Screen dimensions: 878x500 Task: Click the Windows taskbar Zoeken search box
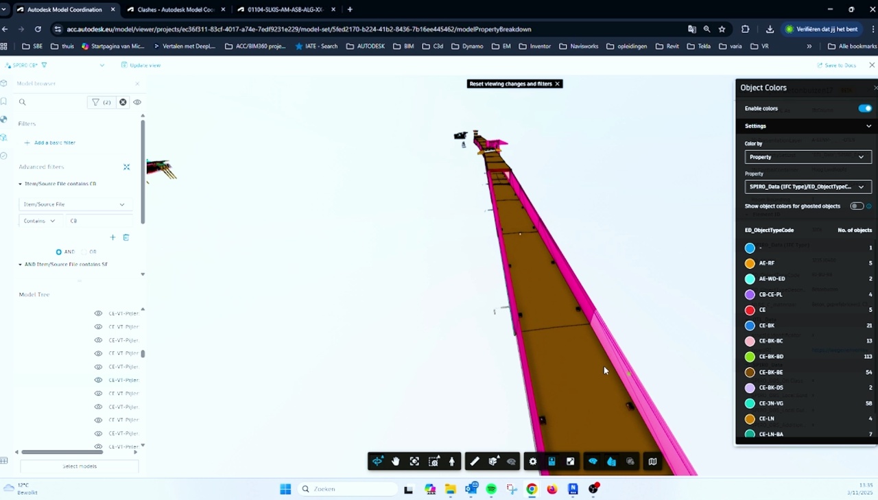[347, 489]
